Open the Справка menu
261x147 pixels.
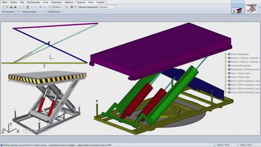(100, 2)
